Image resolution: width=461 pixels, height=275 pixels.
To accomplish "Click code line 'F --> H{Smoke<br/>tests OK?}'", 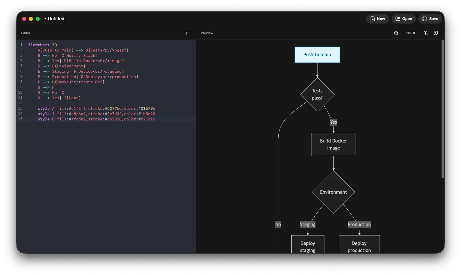I will coord(71,82).
